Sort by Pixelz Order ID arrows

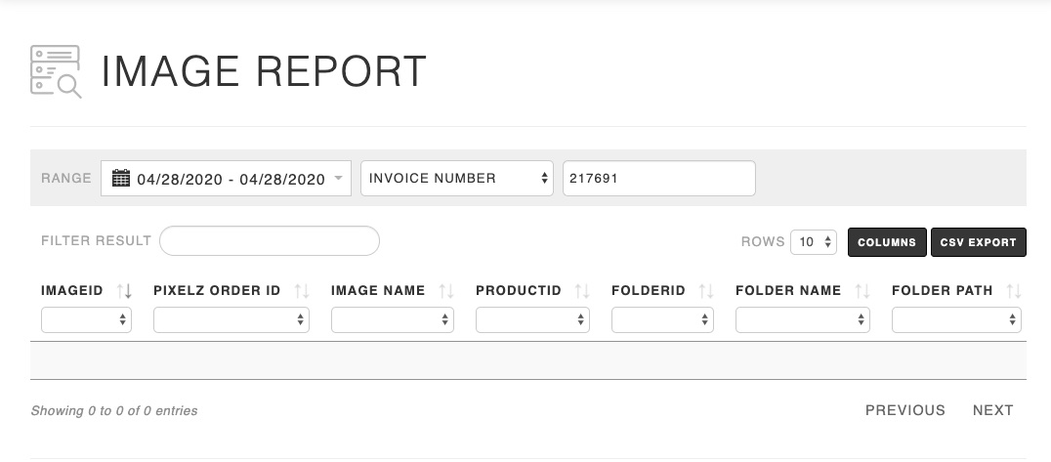tap(302, 291)
